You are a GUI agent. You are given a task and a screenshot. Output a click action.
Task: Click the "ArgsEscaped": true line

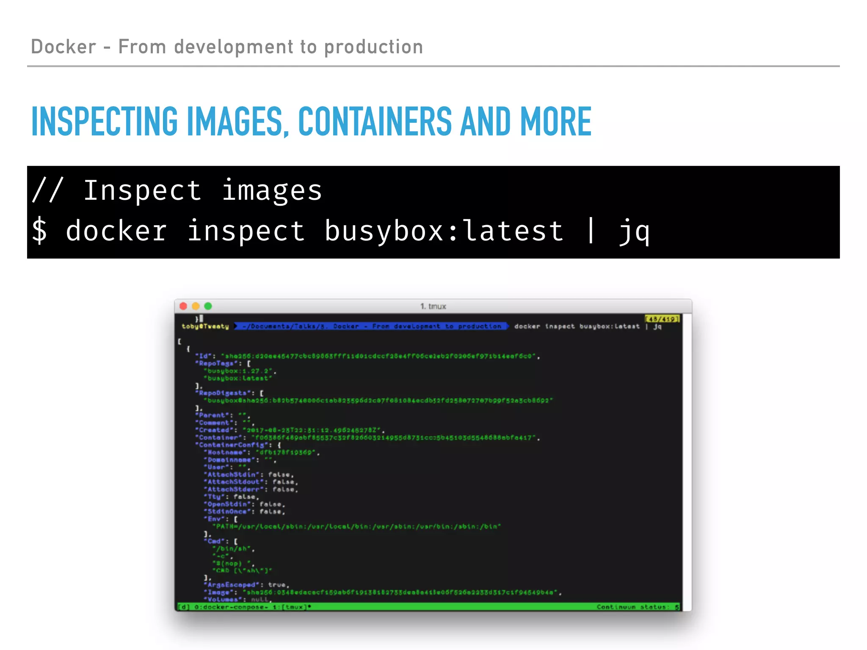click(x=246, y=585)
